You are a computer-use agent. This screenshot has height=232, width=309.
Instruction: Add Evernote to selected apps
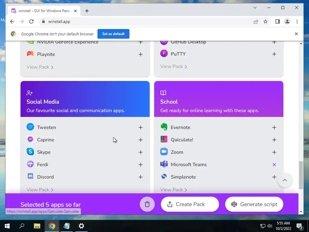coord(274,127)
